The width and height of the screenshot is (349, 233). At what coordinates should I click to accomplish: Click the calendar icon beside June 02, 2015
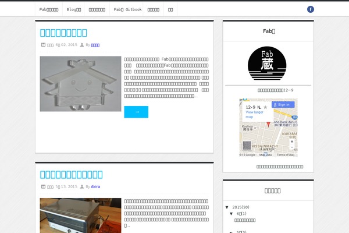[43, 45]
